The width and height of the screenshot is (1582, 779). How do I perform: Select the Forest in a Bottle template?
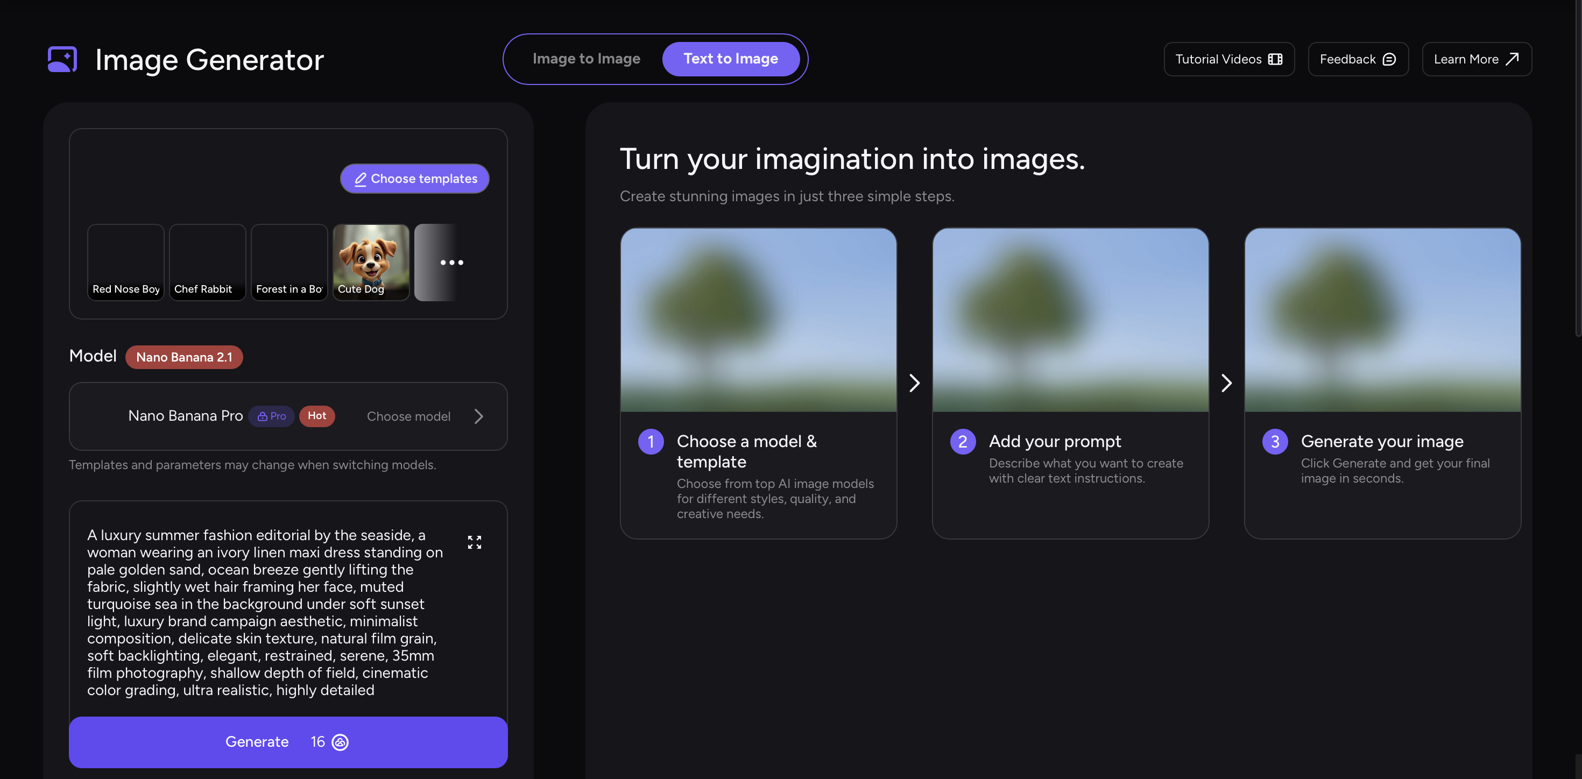pyautogui.click(x=289, y=262)
